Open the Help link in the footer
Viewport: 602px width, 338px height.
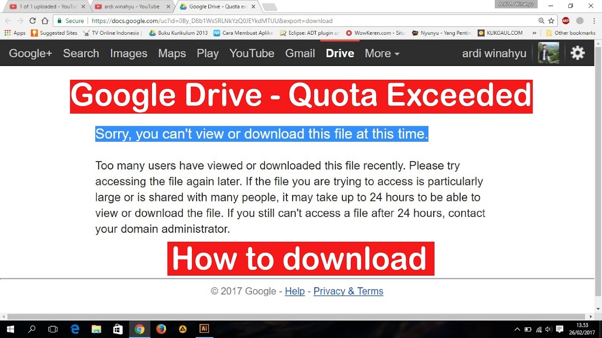click(x=295, y=291)
